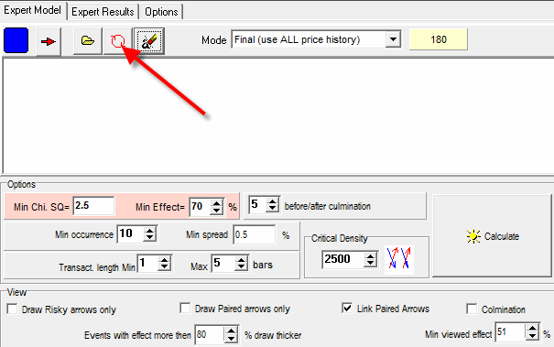
Task: Click the Min spread input field
Action: click(254, 234)
